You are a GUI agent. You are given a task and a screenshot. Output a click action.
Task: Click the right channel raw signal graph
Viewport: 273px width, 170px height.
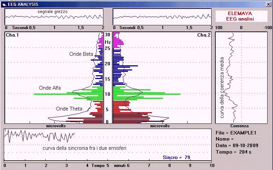162,16
